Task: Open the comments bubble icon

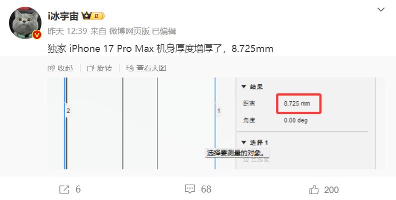Action: pos(190,189)
